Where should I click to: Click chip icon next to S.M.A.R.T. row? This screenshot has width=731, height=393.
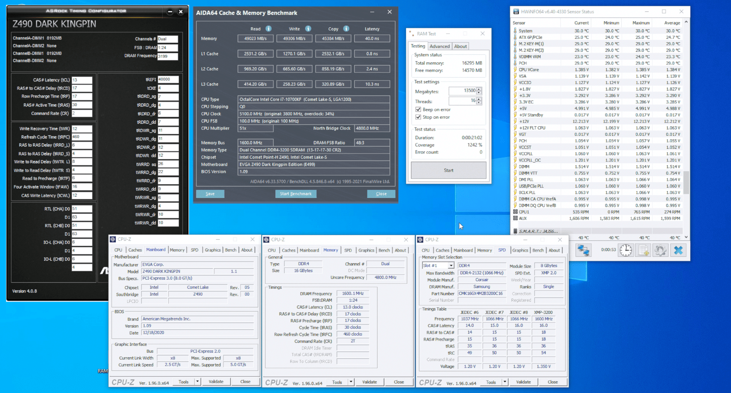tap(515, 231)
